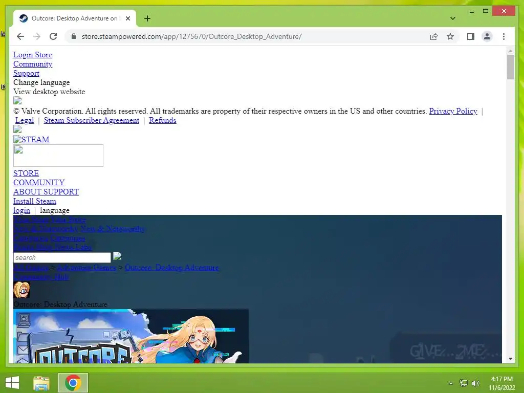This screenshot has height=393, width=524.
Task: Open network status tray icon
Action: tap(464, 383)
